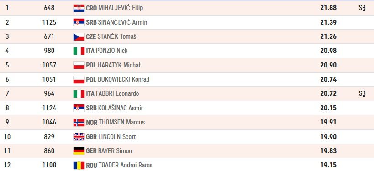Viewport: 374px width, 171px height.
Task: Click the Great Britain flag icon
Action: point(79,137)
